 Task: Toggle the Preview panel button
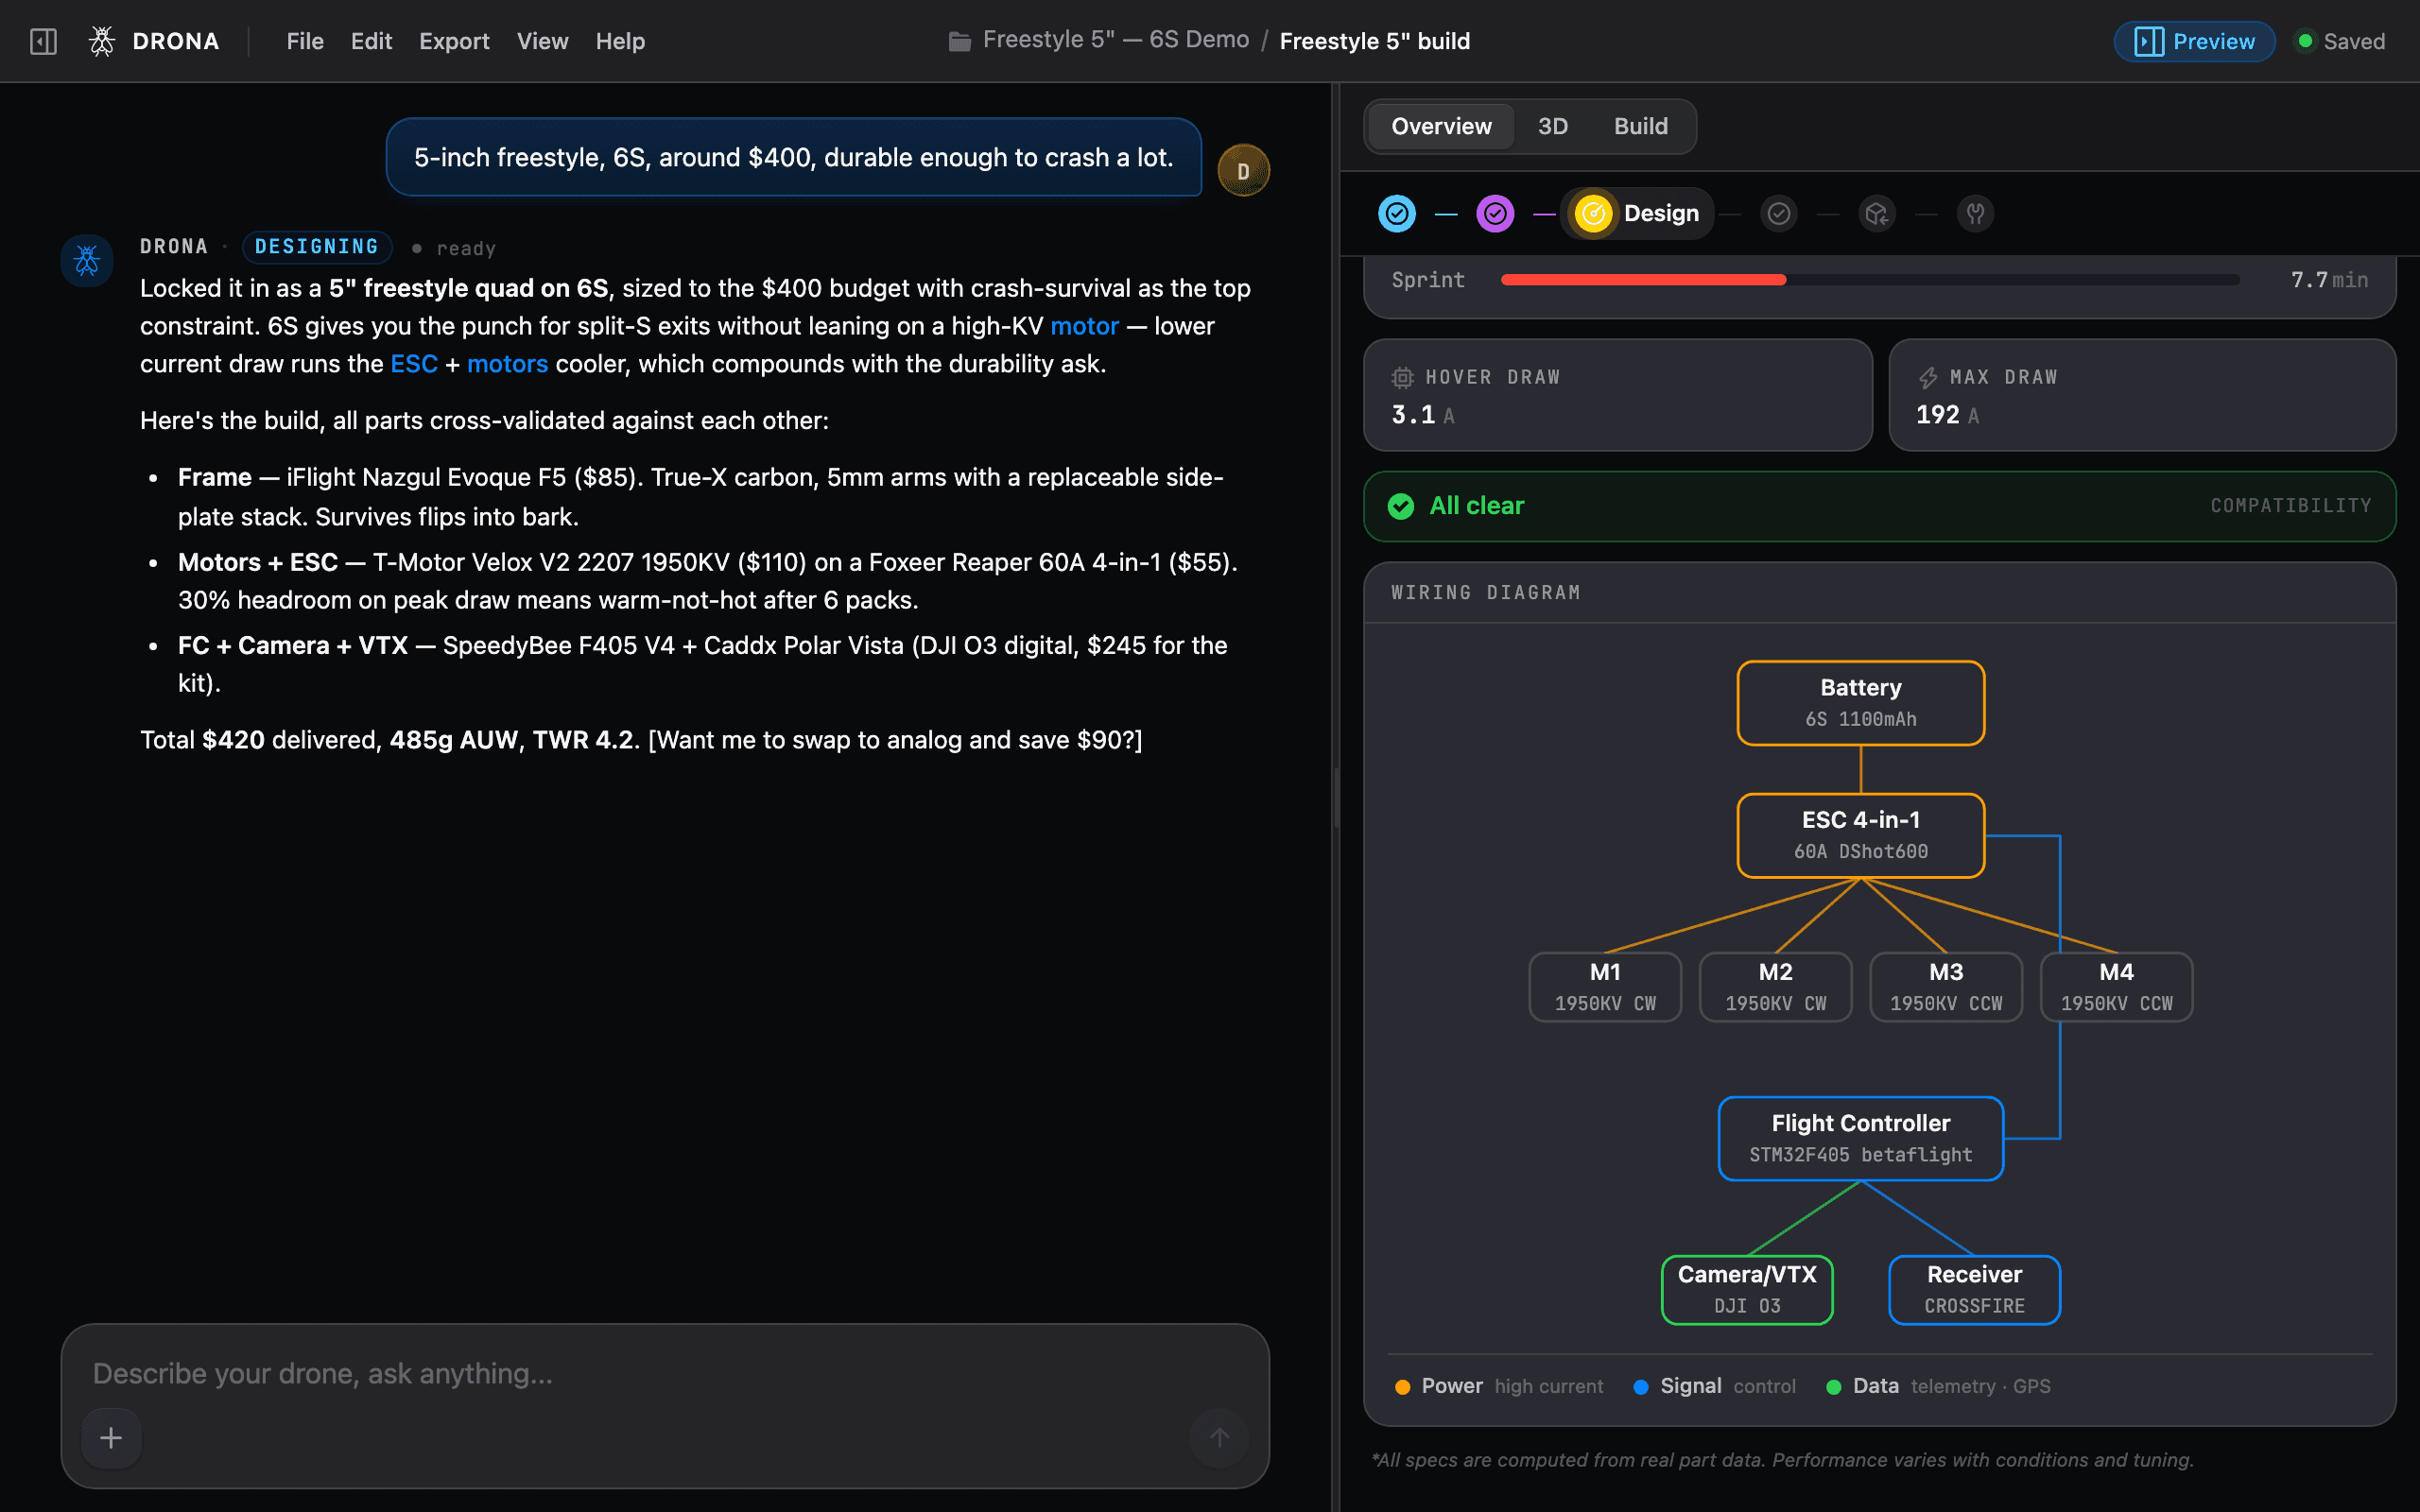coord(2194,41)
